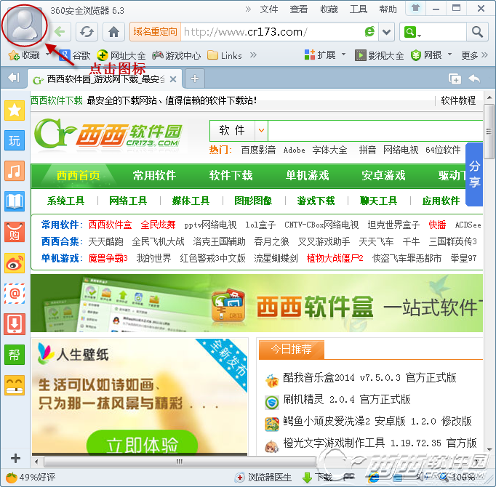Open the home page button

[x=114, y=32]
